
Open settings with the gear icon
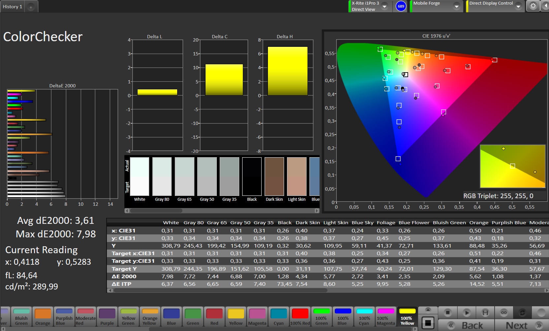(x=533, y=6)
